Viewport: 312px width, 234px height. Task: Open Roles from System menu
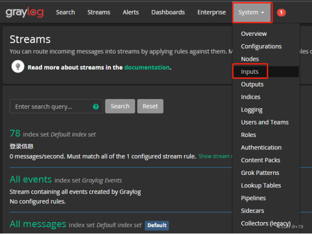coord(248,135)
